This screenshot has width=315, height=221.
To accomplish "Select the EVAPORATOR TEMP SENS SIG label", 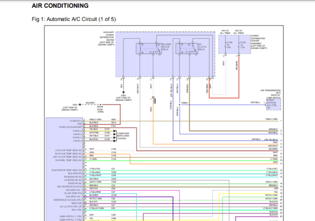I will pyautogui.click(x=67, y=170).
